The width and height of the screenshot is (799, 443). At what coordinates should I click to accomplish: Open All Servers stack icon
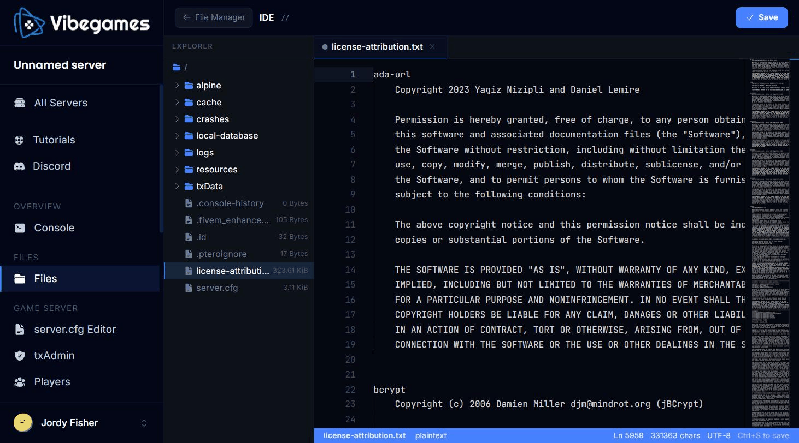click(20, 103)
